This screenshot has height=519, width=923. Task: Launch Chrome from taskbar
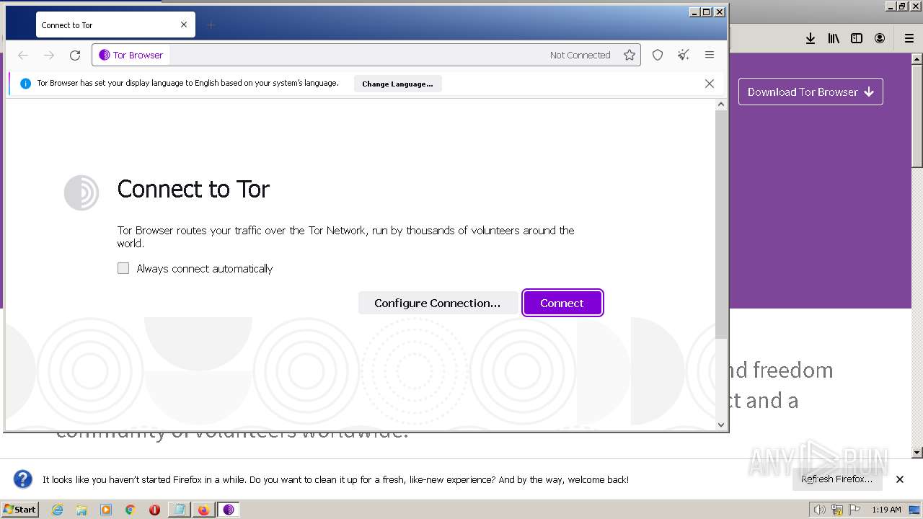[131, 510]
